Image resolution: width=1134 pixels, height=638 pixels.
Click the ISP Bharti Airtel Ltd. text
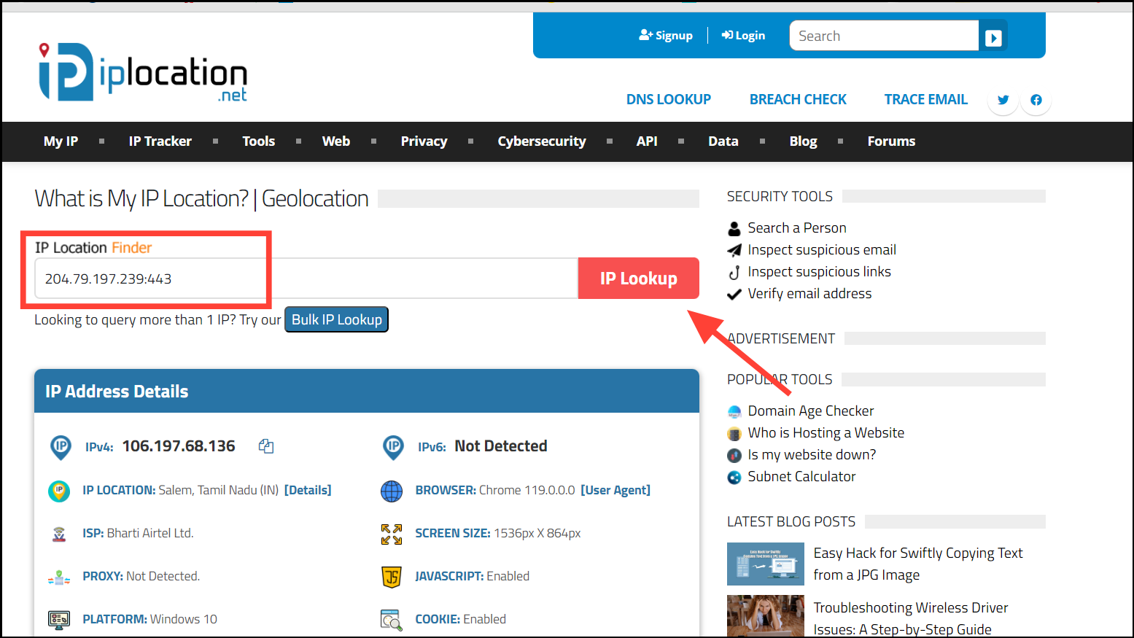click(x=150, y=533)
